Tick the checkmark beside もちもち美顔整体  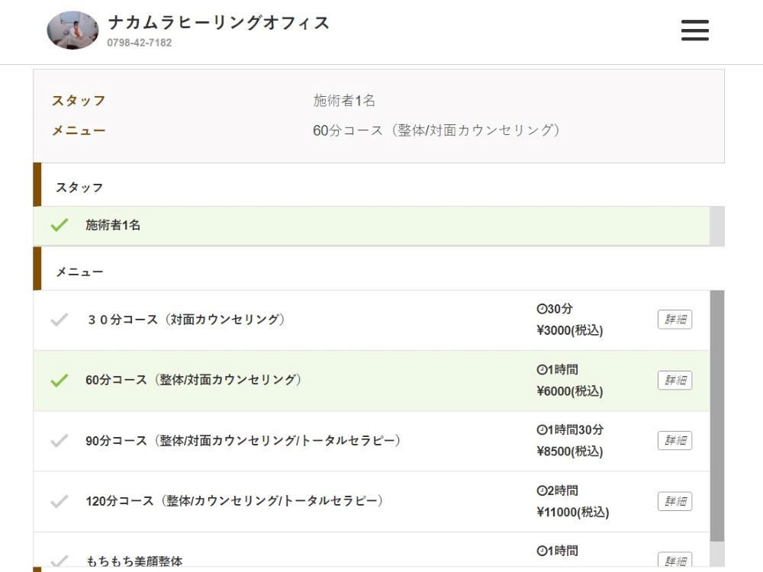coord(60,561)
